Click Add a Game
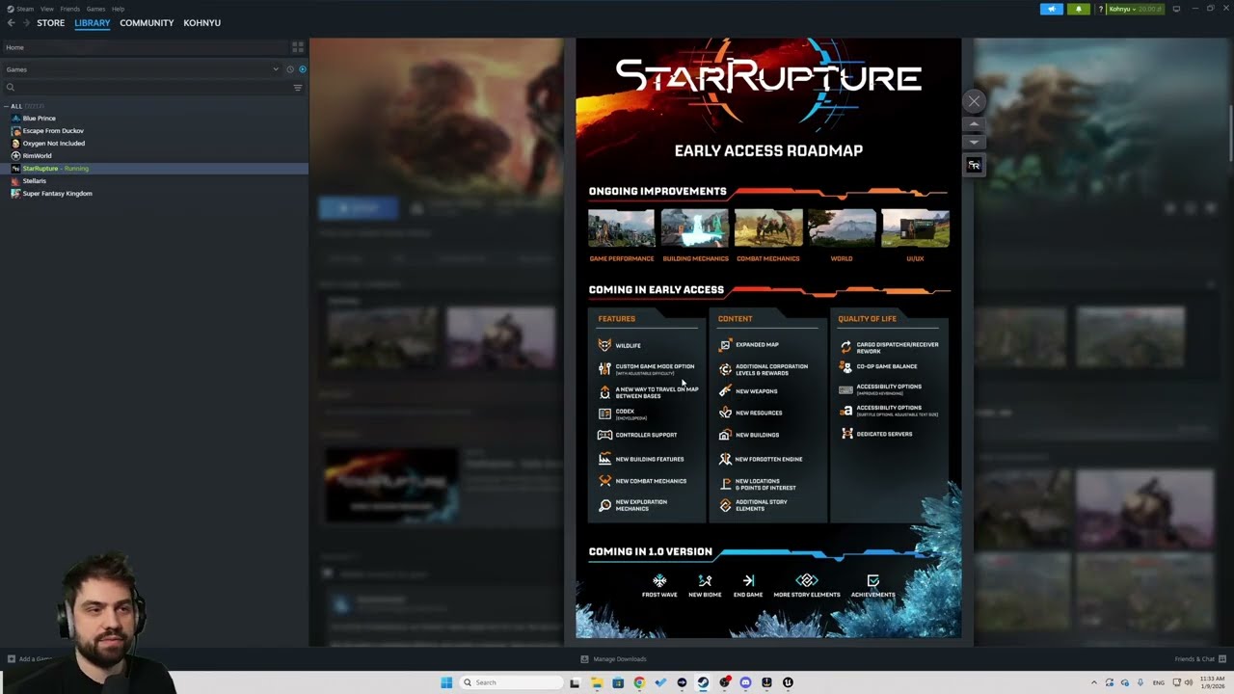 (x=29, y=659)
